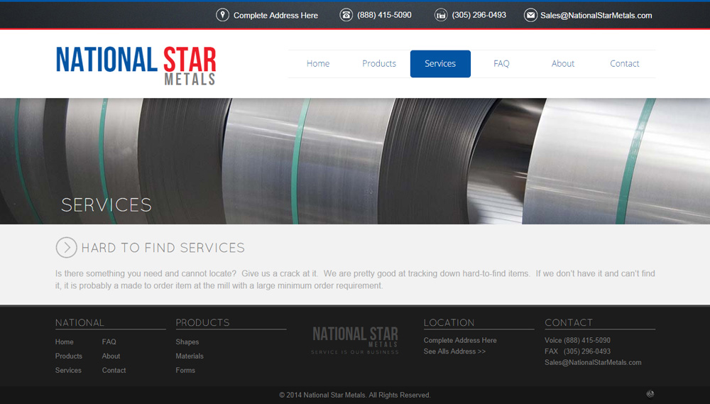Open the Home tab in main navigation

point(318,64)
